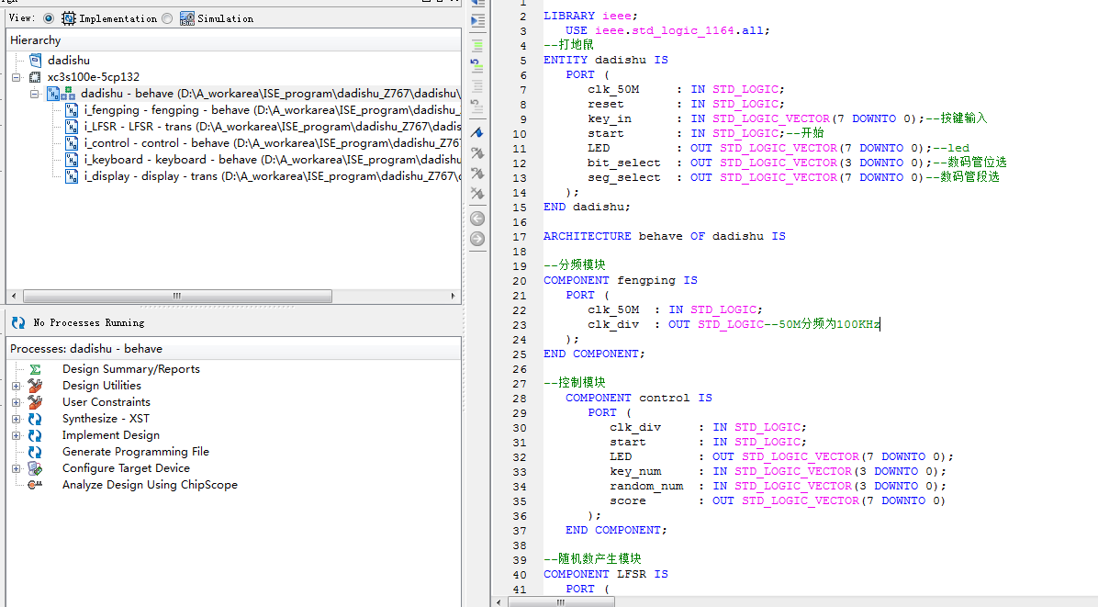This screenshot has height=607, width=1098.
Task: Select the Implementation view radio button
Action: point(49,18)
